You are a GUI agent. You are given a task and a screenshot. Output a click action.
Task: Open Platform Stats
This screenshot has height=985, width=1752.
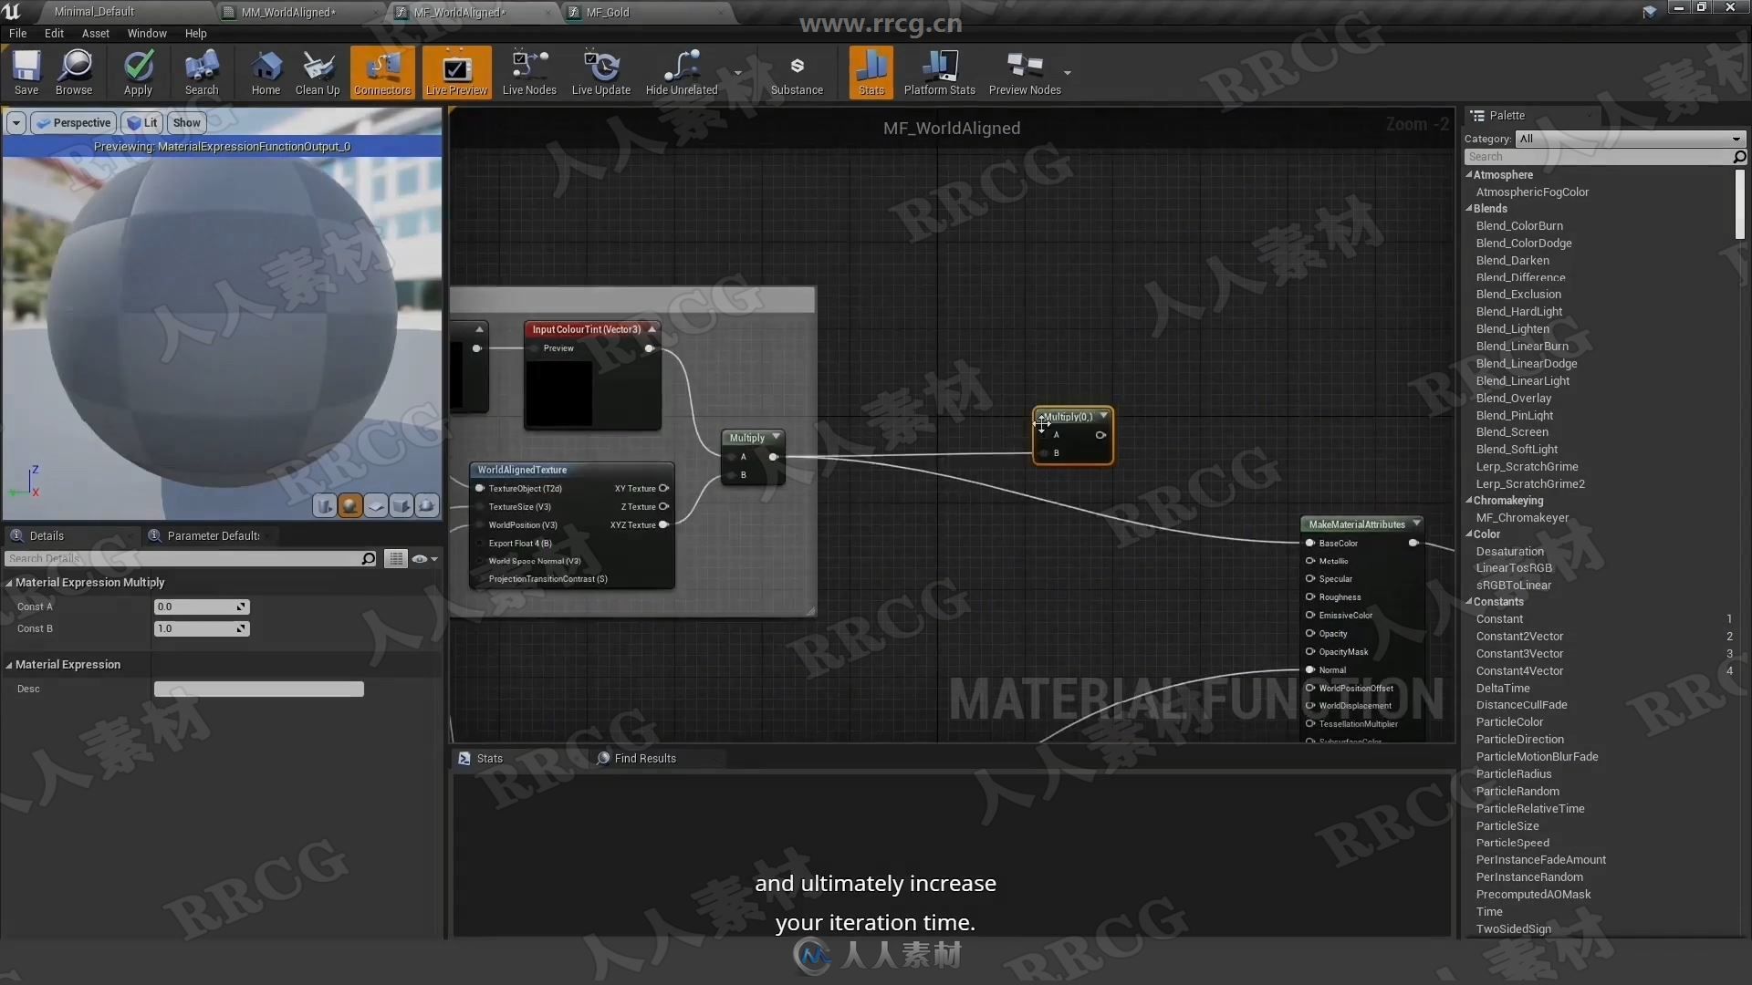pyautogui.click(x=940, y=72)
